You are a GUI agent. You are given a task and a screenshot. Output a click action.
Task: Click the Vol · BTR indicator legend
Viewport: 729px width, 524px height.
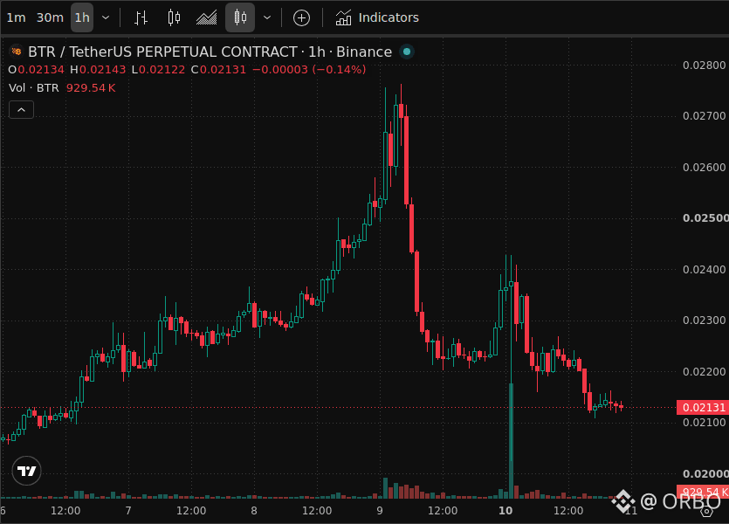(x=34, y=88)
